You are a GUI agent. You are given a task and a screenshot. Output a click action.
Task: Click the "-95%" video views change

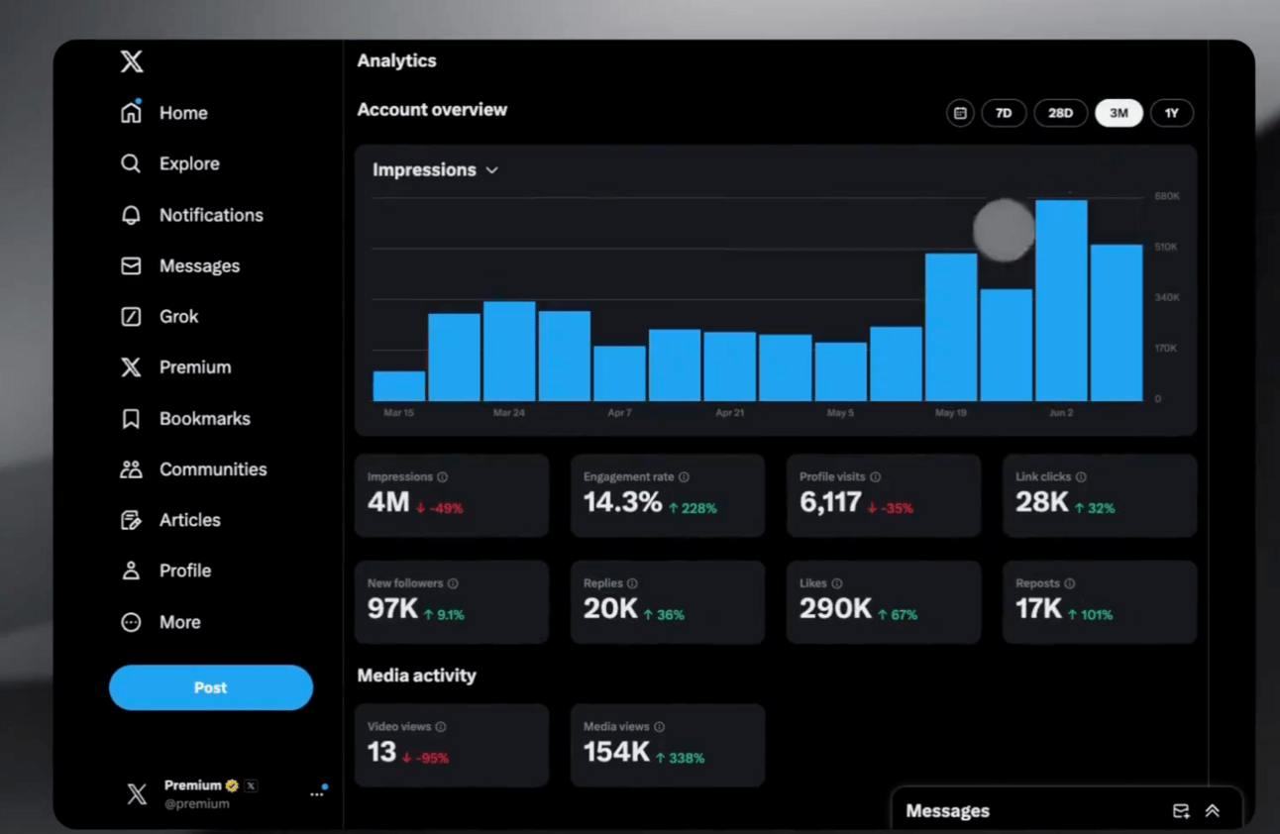[433, 759]
